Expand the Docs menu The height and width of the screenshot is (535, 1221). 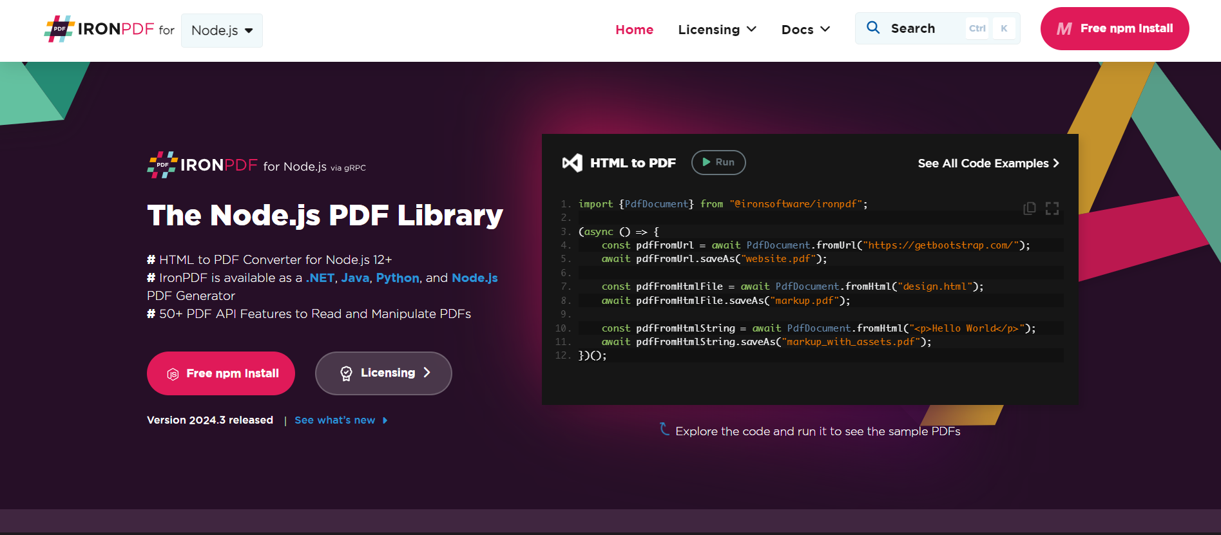coord(805,30)
